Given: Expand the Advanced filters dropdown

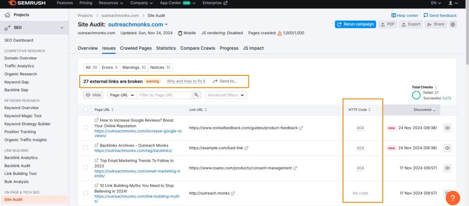Looking at the screenshot, I should coord(226,95).
